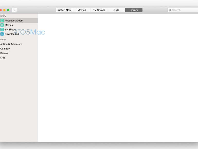This screenshot has height=149, width=198.
Task: Go back with the chevron button
Action: (14, 10)
